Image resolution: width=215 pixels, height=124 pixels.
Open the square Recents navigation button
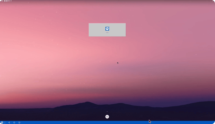point(19,122)
